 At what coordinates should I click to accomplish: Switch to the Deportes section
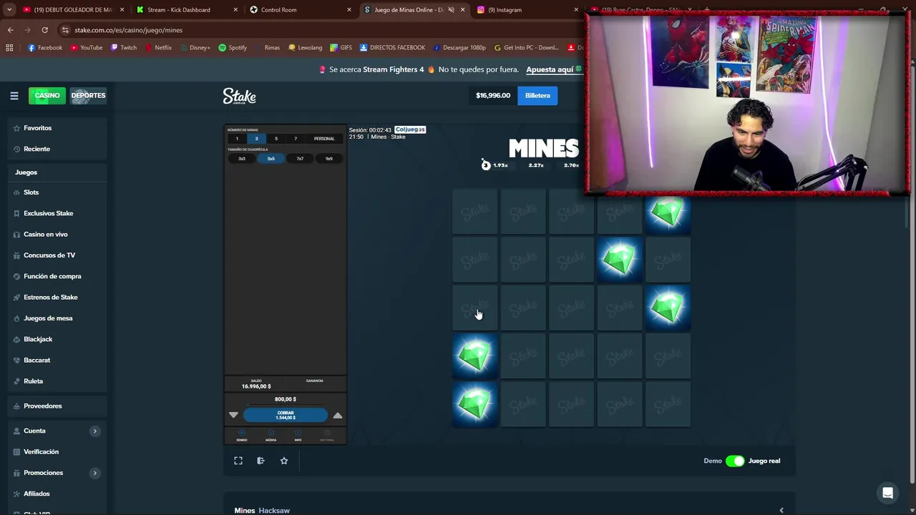point(88,95)
